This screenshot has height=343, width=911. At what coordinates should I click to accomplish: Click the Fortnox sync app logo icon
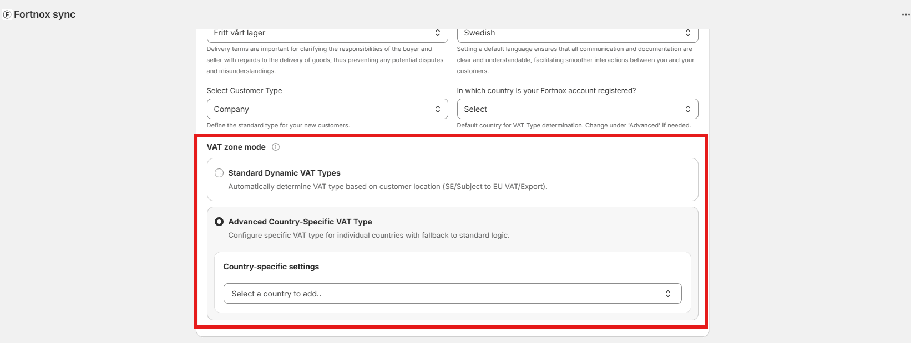7,14
